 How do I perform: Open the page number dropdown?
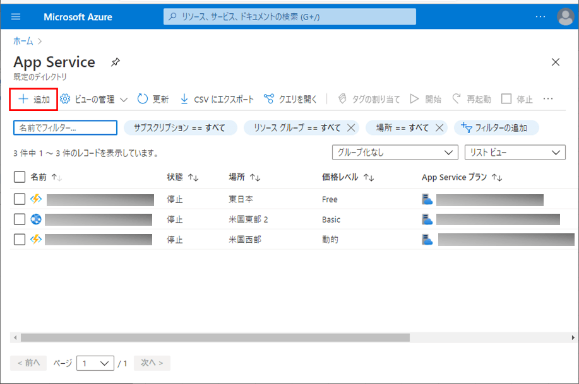pos(95,363)
